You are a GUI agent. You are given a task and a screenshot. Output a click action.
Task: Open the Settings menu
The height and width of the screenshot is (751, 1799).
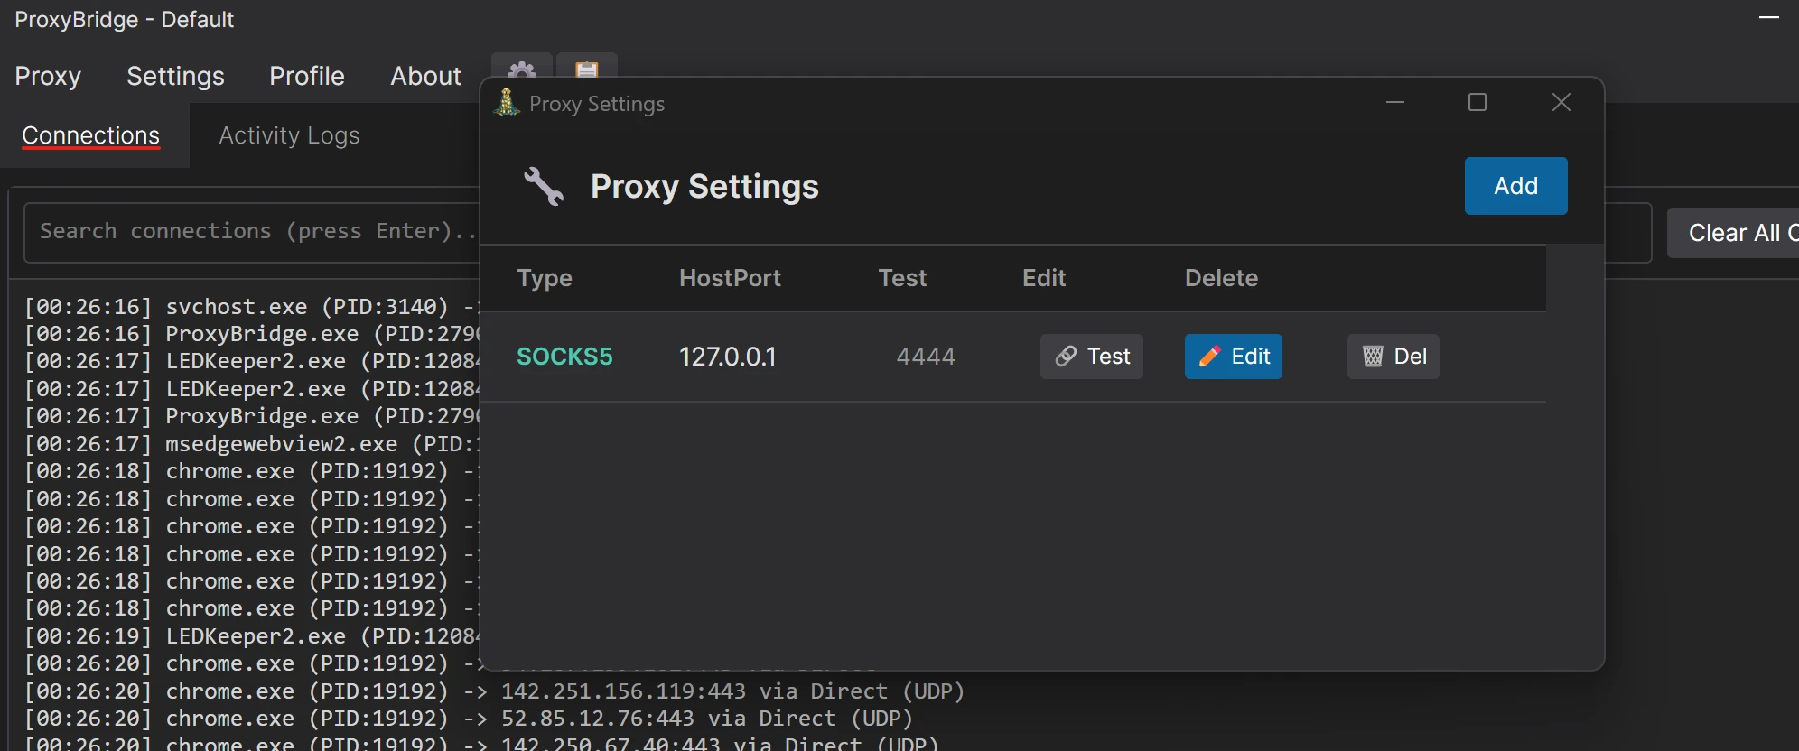175,76
